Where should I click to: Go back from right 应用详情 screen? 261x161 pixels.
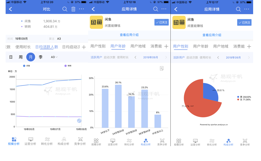pyautogui.click(x=176, y=9)
